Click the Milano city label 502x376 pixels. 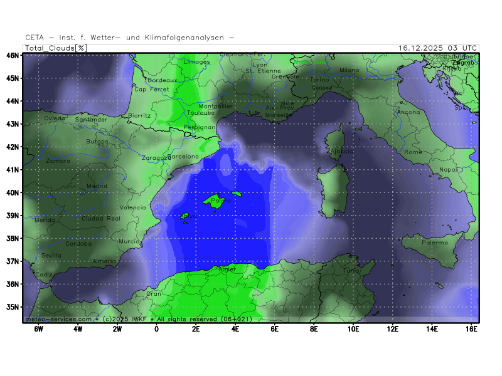(350, 70)
